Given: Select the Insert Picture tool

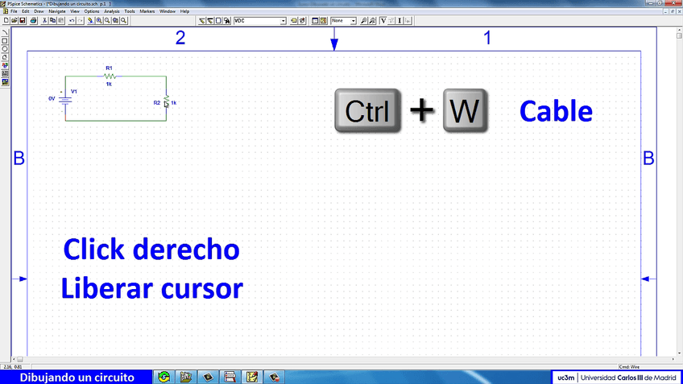Looking at the screenshot, I should point(5,82).
